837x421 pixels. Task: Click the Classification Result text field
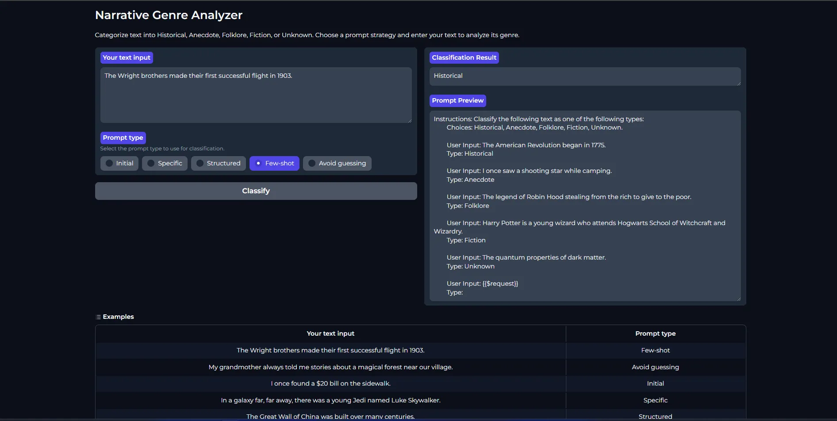584,76
